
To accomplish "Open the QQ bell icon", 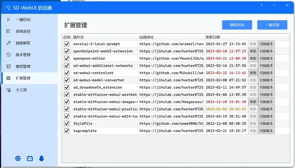I will point(41,159).
